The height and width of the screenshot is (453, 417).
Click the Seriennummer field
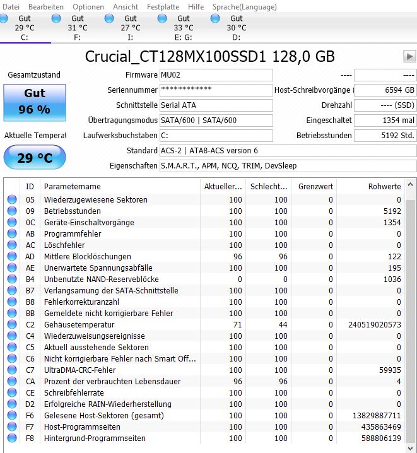coord(216,90)
